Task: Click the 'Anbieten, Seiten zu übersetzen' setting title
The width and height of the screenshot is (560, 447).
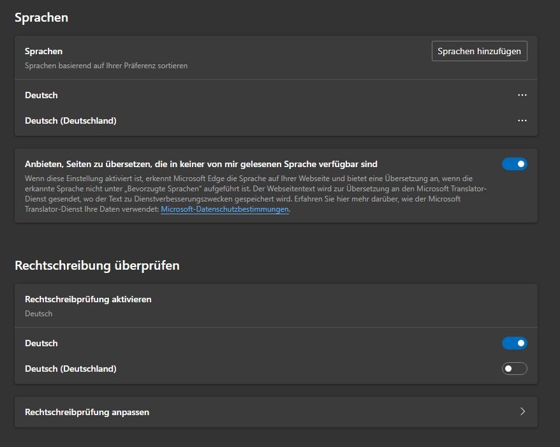Action: [201, 164]
